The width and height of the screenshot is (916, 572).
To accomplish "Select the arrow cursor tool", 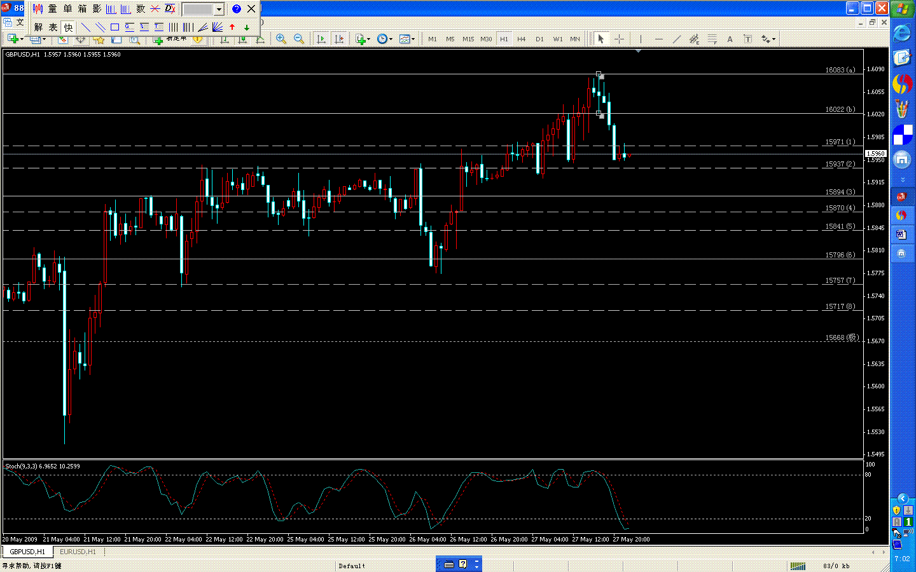I will [600, 39].
